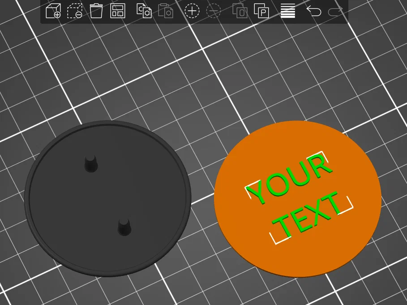Add an instance with the plus circle icon
The width and height of the screenshot is (407, 305).
coord(192,11)
